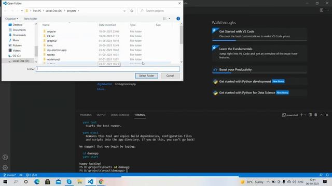Maximize panel with up chevron
Viewport: 332px width, 186px height.
point(322,115)
